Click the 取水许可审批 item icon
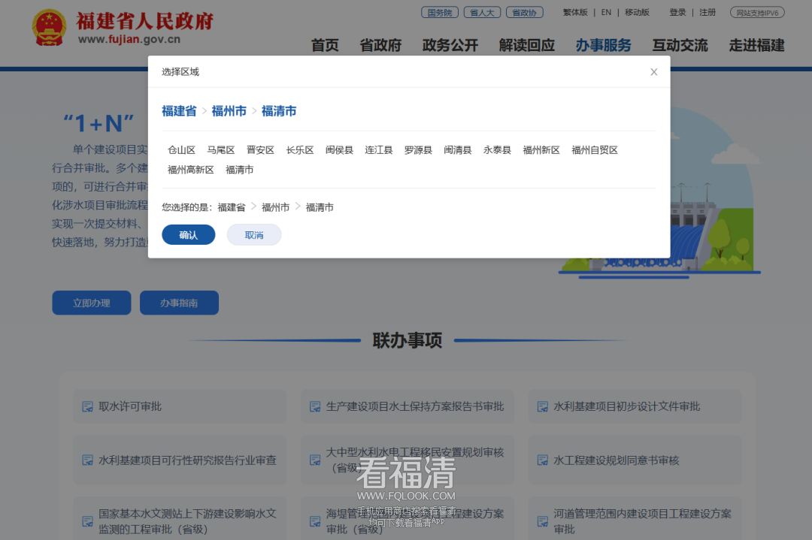The height and width of the screenshot is (540, 812). pos(88,406)
